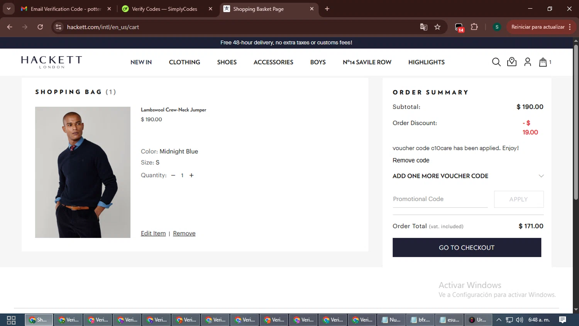Open a new tab with plus icon
579x326 pixels.
tap(327, 9)
